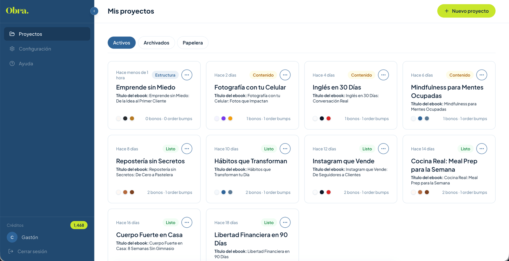509x261 pixels.
Task: Click Listo badge on Instagram que Vende
Action: pyautogui.click(x=367, y=149)
